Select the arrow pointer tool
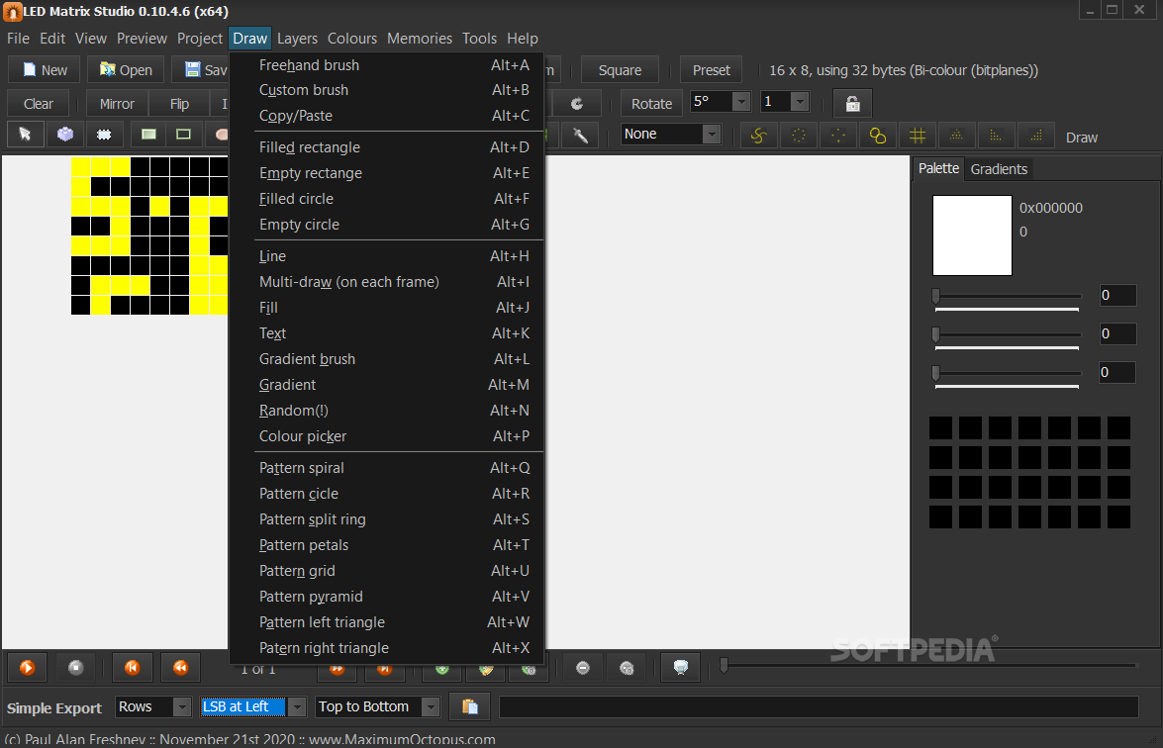The image size is (1163, 748). pos(25,135)
